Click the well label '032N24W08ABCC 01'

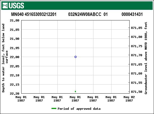[88, 14]
